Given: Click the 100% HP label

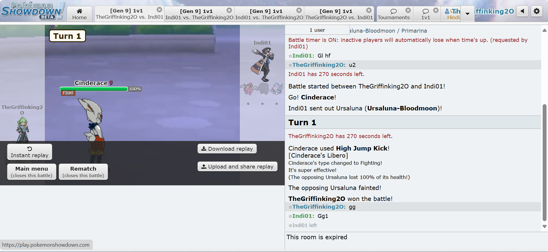Looking at the screenshot, I should pos(135,89).
